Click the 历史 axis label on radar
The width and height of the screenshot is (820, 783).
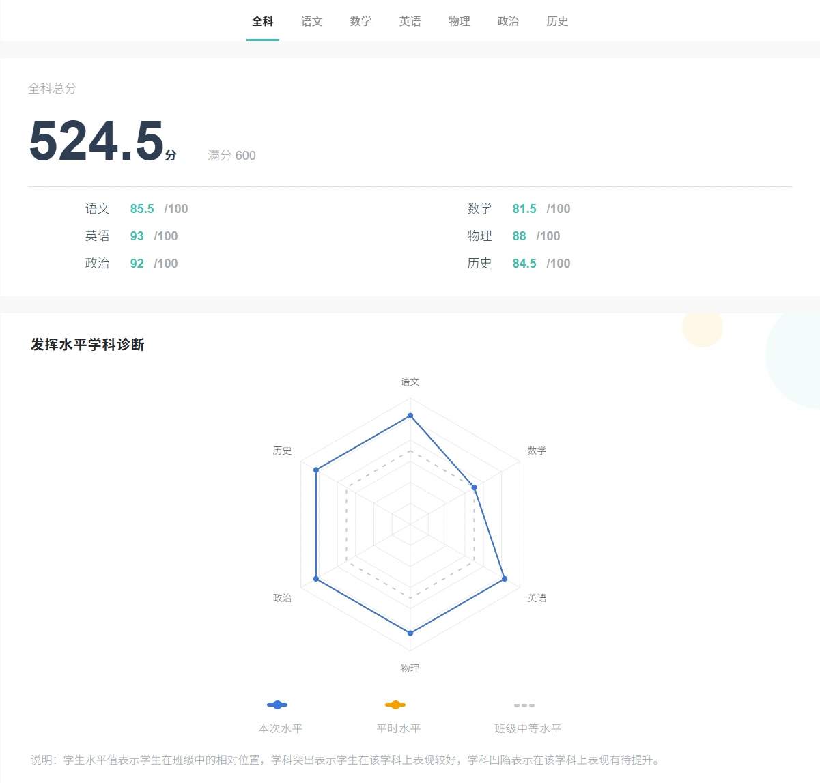coord(283,451)
